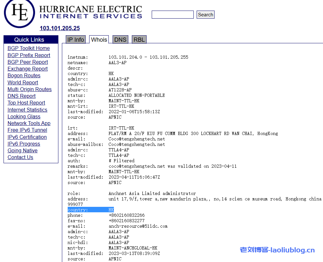Click the Search button
Viewport: 323px width, 262px height.
point(205,15)
